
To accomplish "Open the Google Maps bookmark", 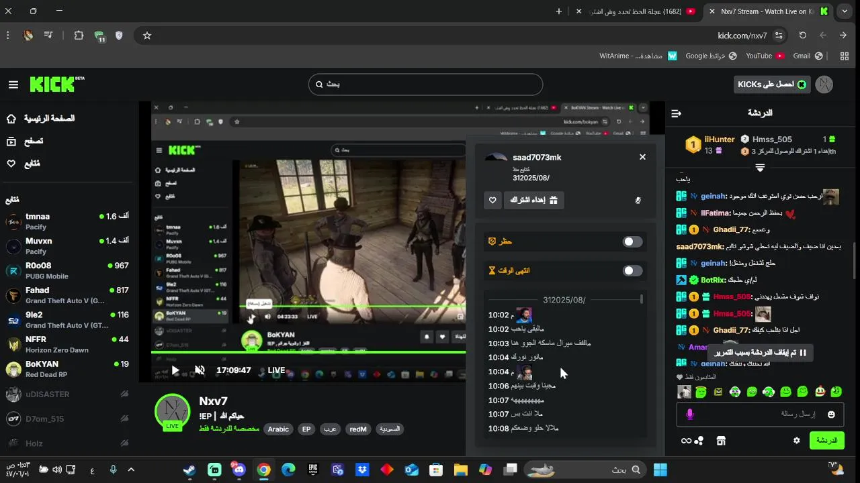I will click(x=712, y=56).
